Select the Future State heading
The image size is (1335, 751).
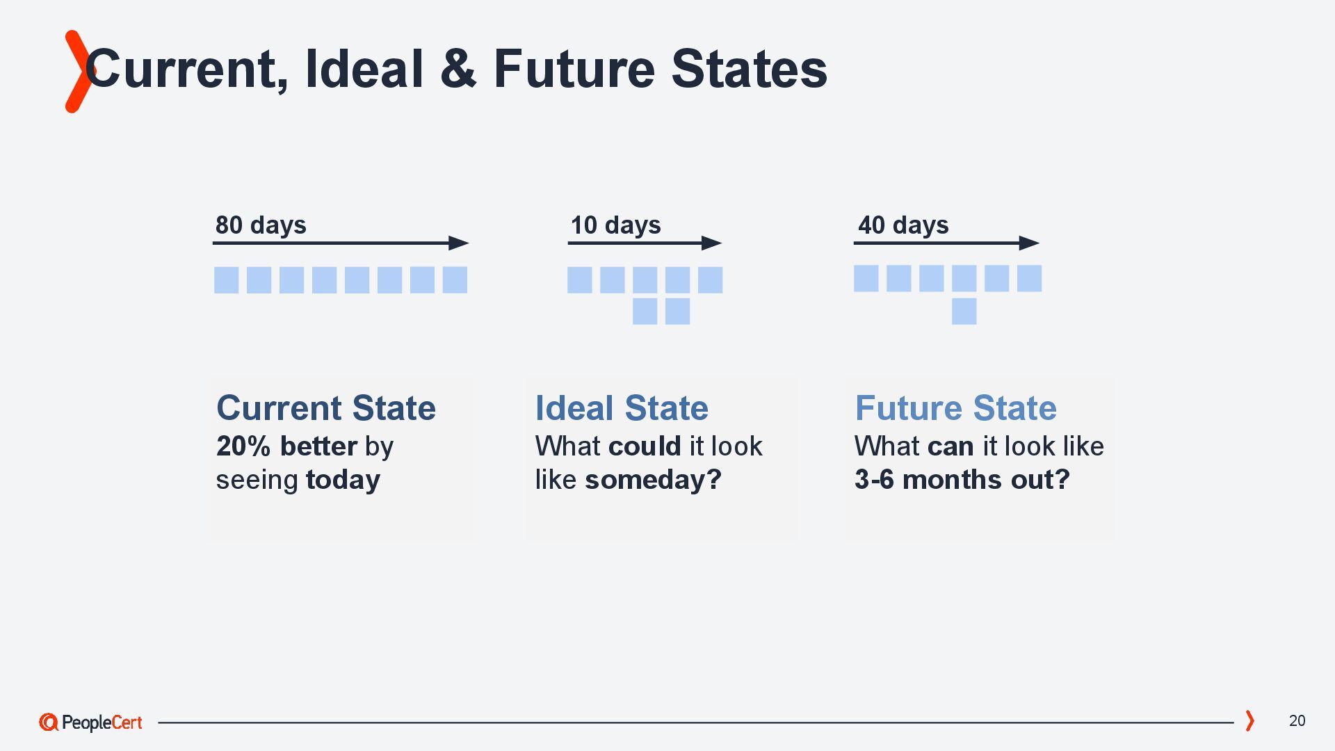(x=955, y=408)
